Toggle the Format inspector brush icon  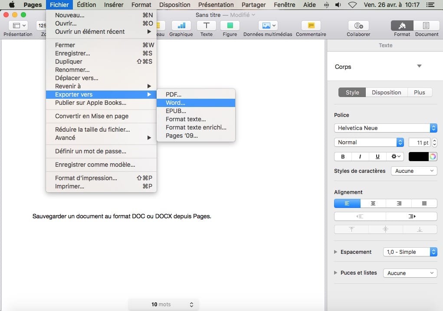(402, 26)
